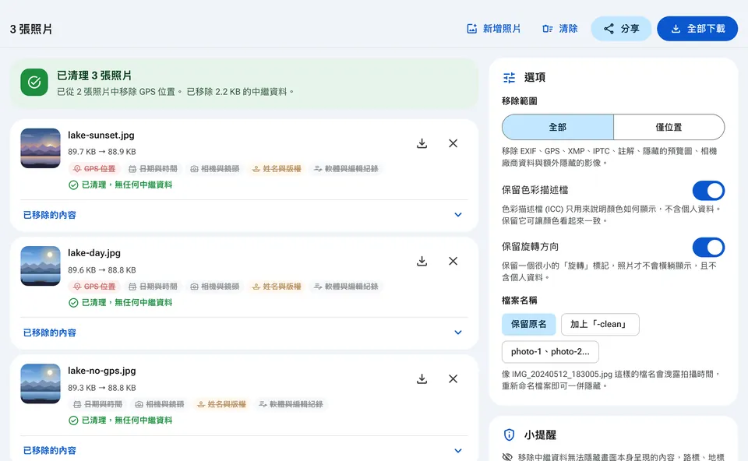Select the 僅位置 removal scope option

point(669,127)
